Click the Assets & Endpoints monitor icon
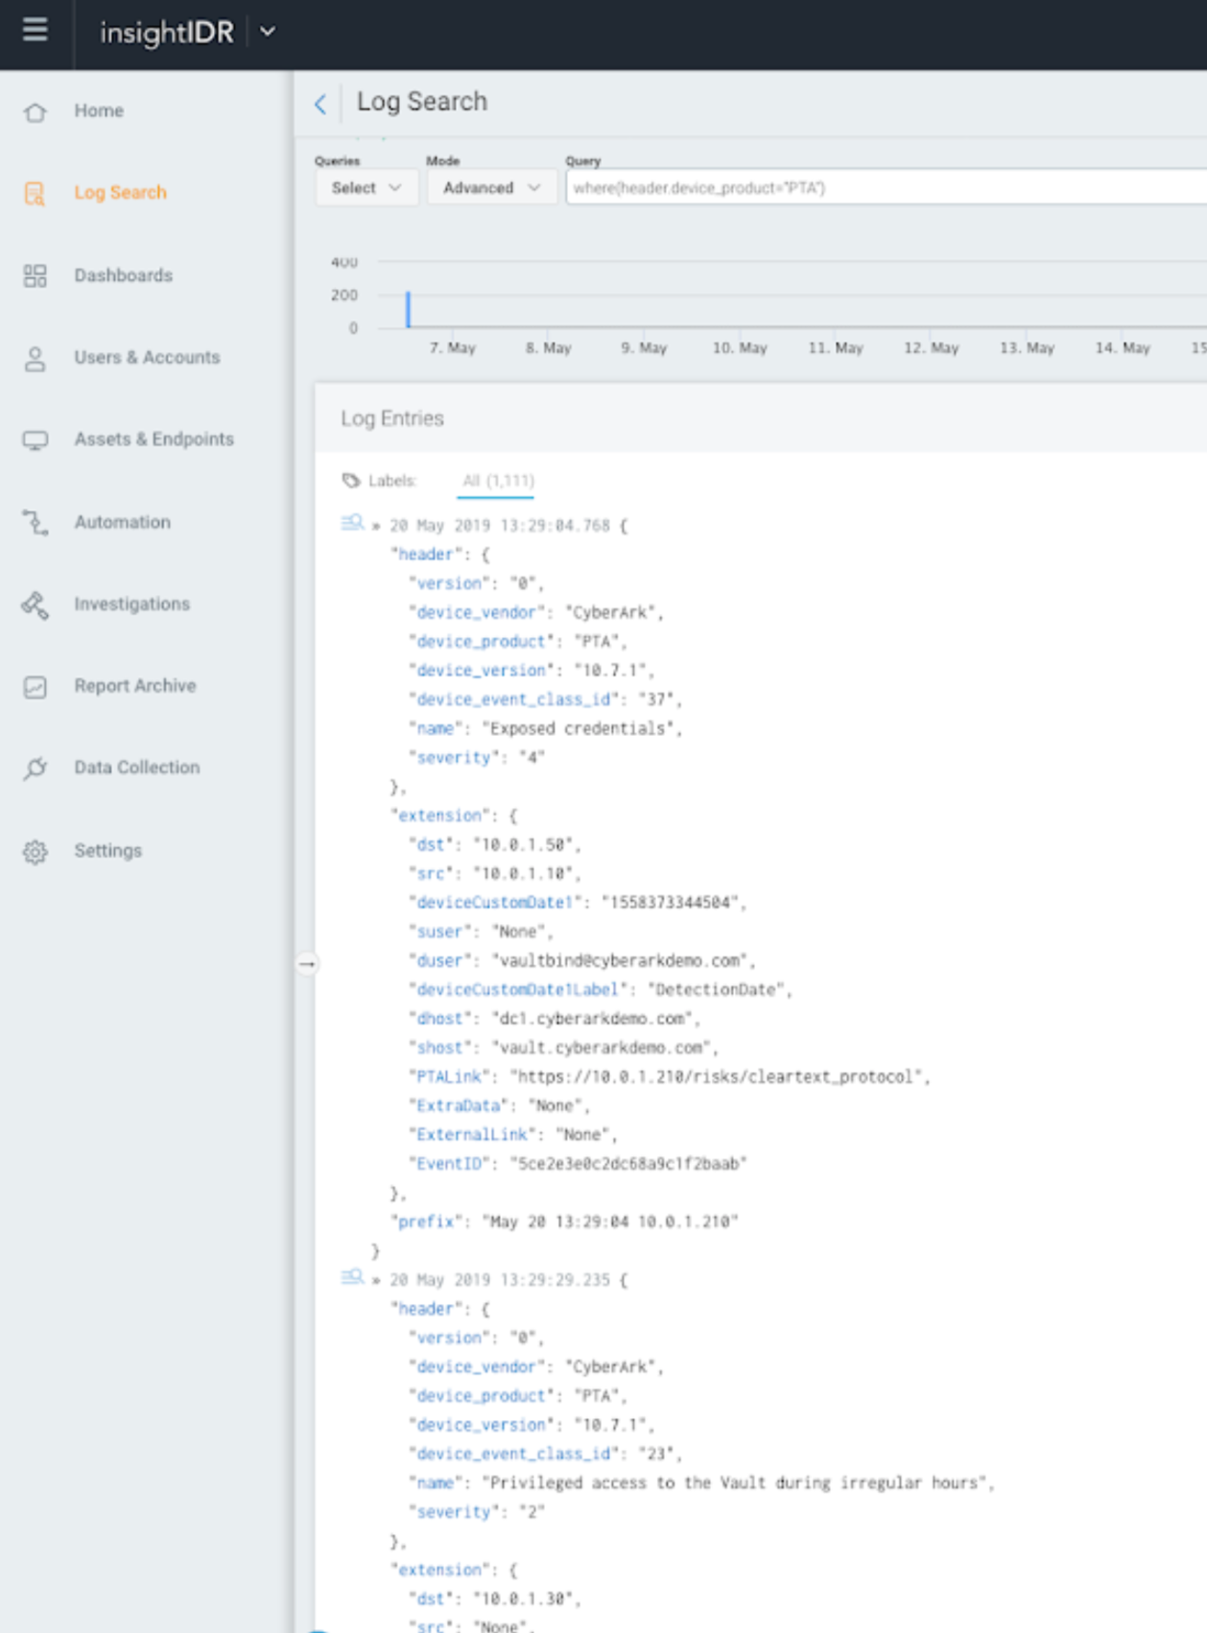1207x1633 pixels. point(35,439)
